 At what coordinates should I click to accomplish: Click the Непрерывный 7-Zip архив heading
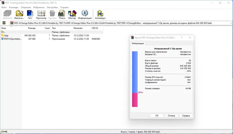[168, 48]
